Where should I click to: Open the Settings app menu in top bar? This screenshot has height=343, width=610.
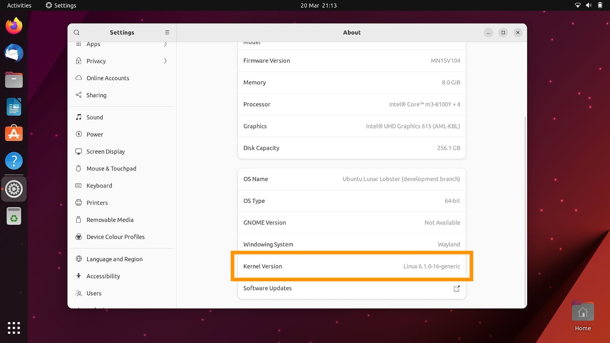tap(61, 5)
